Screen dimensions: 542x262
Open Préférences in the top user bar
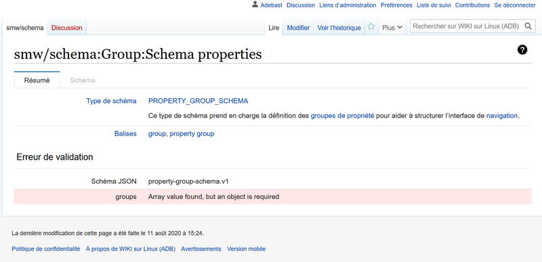tap(396, 5)
